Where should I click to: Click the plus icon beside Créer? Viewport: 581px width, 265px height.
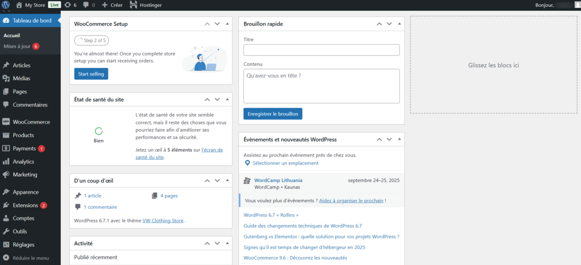pos(105,5)
